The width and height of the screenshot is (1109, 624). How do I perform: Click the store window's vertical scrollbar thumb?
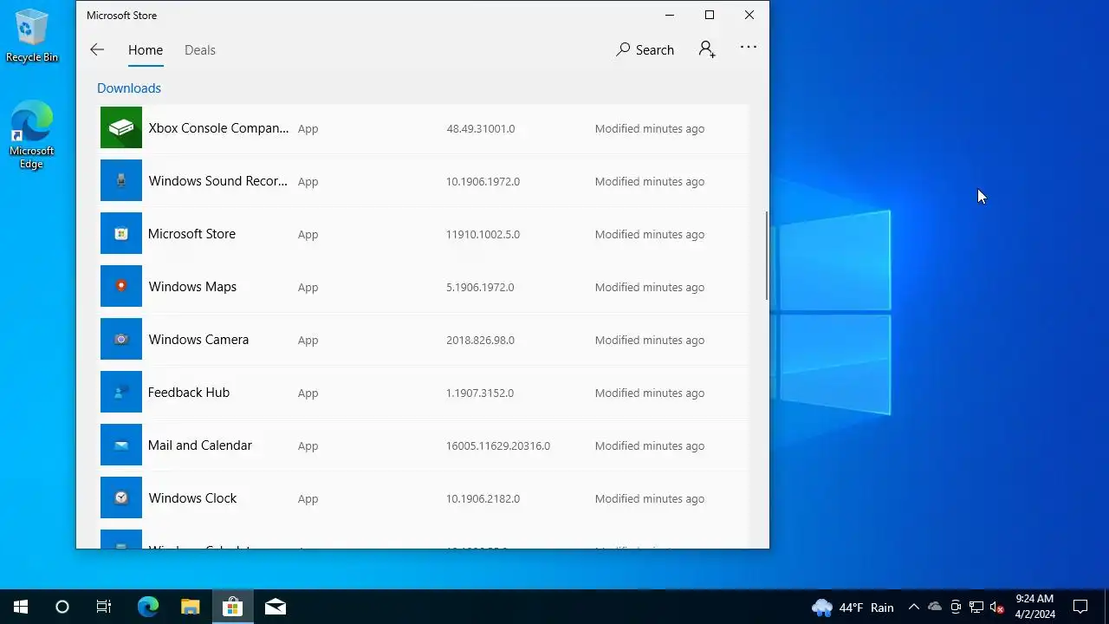(x=767, y=257)
